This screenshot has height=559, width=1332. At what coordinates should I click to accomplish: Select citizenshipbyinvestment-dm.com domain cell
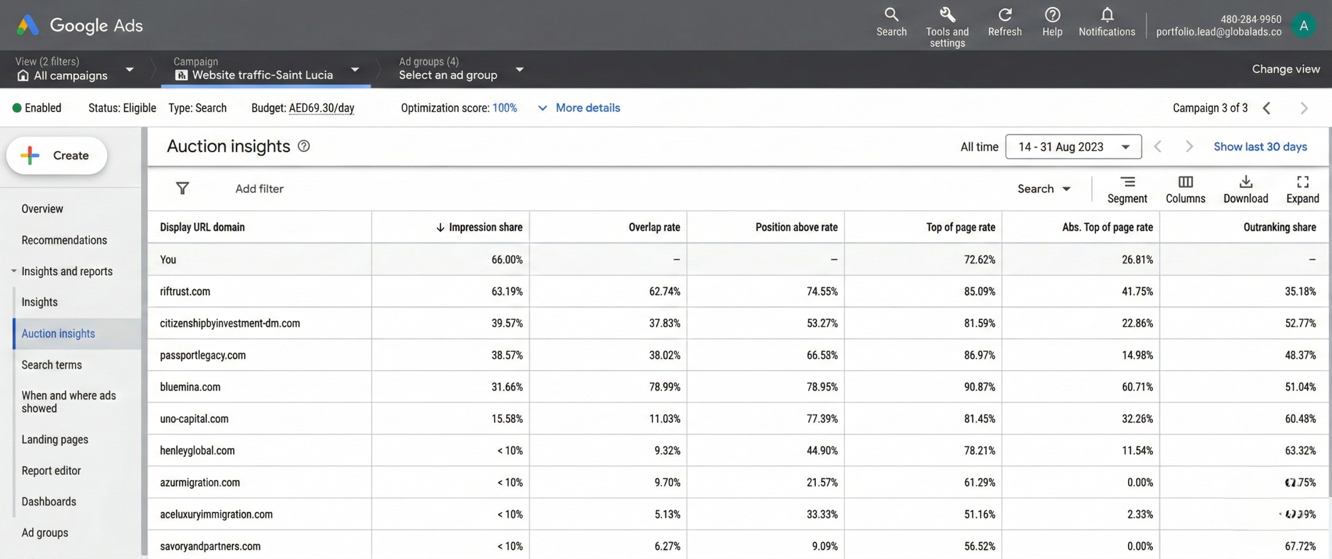click(x=230, y=324)
